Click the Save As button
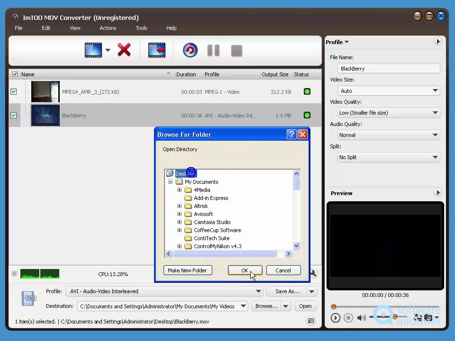455x341 pixels. pos(287,291)
